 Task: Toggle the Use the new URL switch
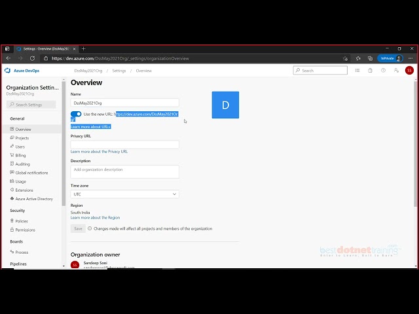pos(76,114)
